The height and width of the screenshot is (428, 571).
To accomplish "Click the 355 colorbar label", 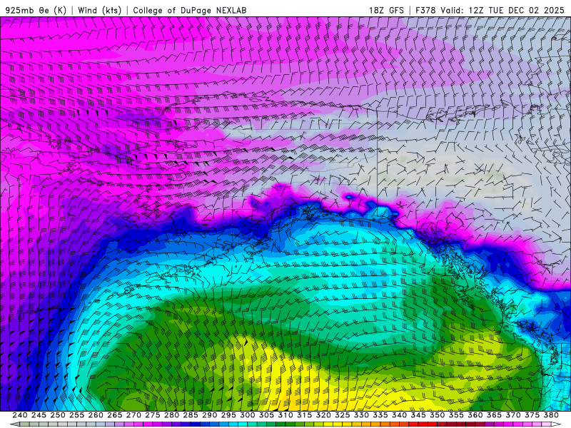I will click(x=456, y=415).
